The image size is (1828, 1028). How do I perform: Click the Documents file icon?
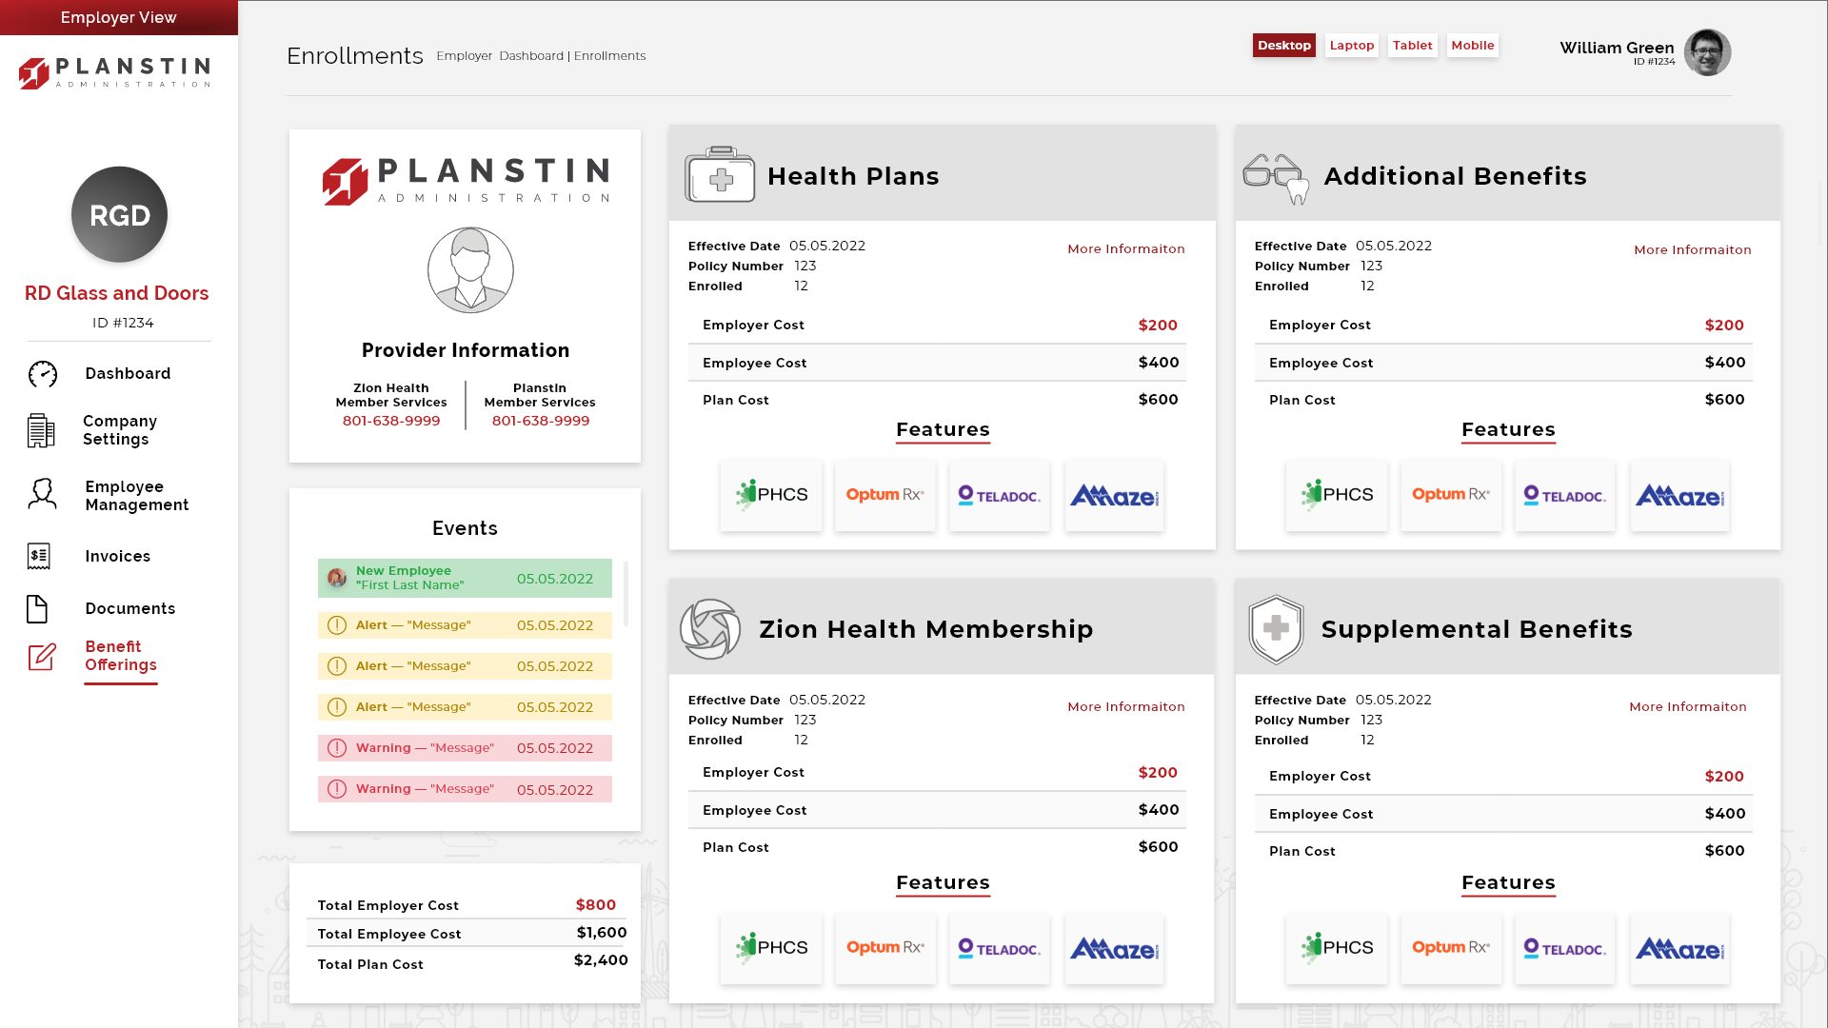(37, 609)
